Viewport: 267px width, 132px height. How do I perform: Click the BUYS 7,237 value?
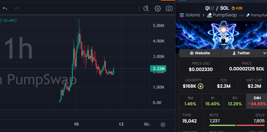tap(215, 121)
